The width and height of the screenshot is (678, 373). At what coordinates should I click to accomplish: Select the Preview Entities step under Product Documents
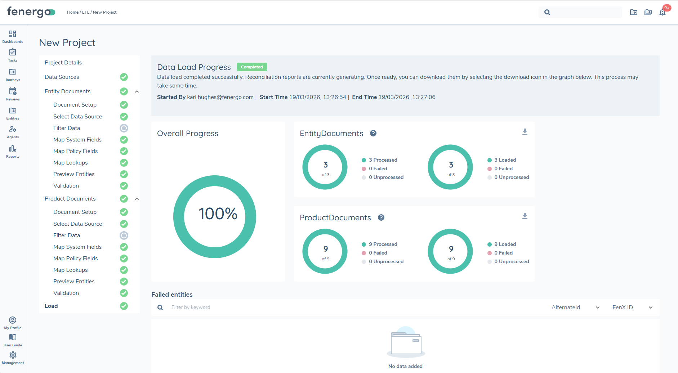coord(74,281)
